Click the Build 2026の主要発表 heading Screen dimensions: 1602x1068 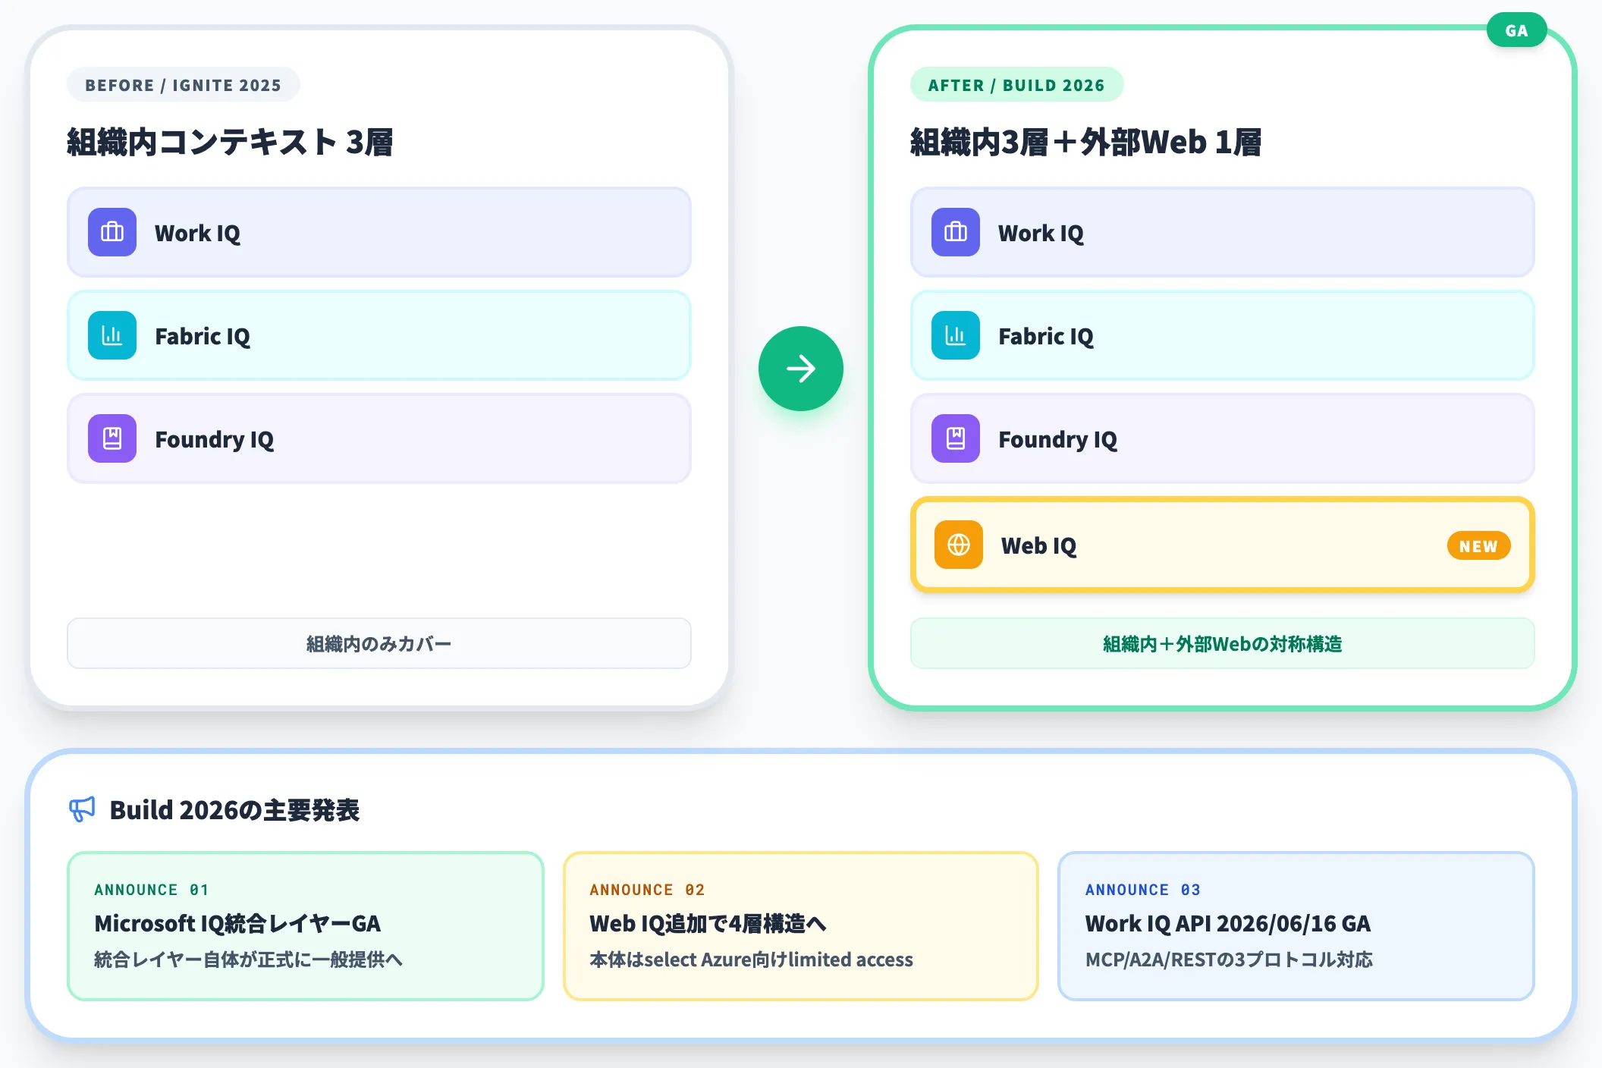(234, 810)
